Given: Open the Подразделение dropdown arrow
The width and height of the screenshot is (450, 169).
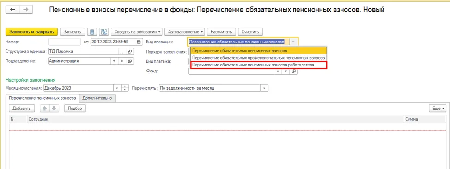Looking at the screenshot, I should (114, 61).
